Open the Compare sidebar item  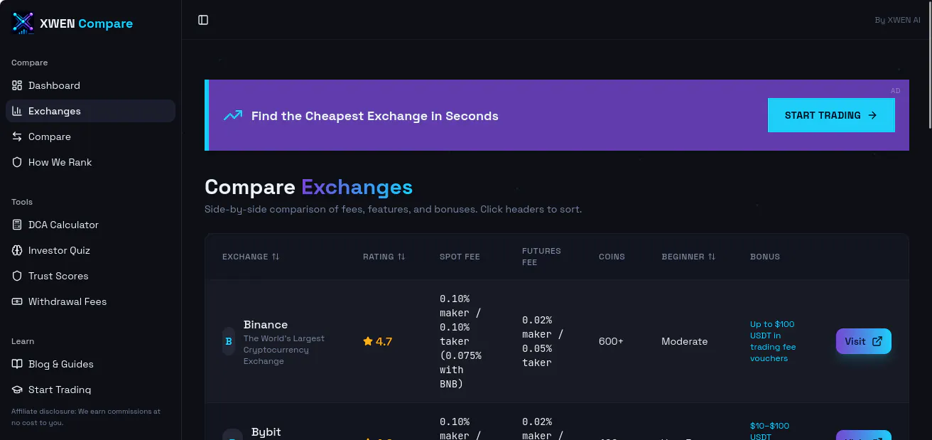click(90, 136)
